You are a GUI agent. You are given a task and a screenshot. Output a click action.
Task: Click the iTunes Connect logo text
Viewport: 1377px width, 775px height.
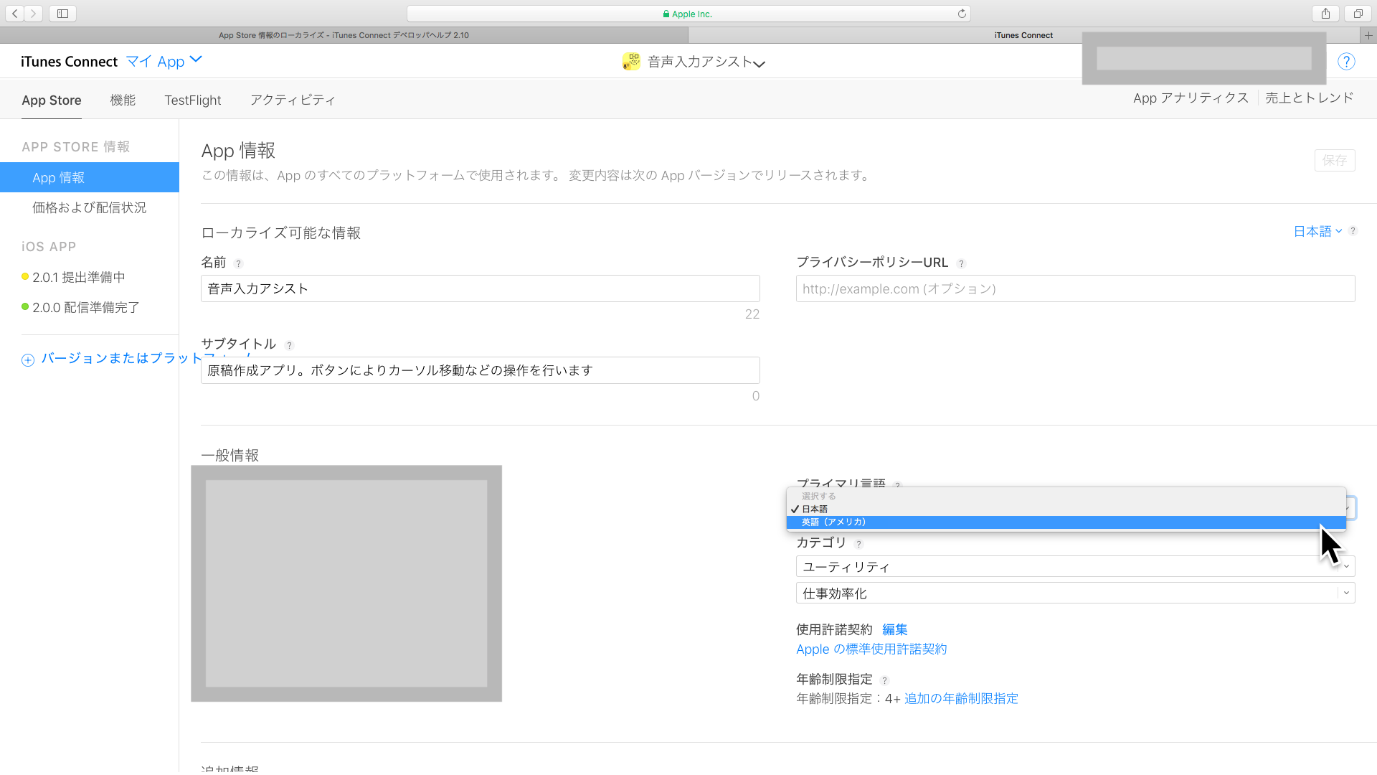[x=69, y=62]
